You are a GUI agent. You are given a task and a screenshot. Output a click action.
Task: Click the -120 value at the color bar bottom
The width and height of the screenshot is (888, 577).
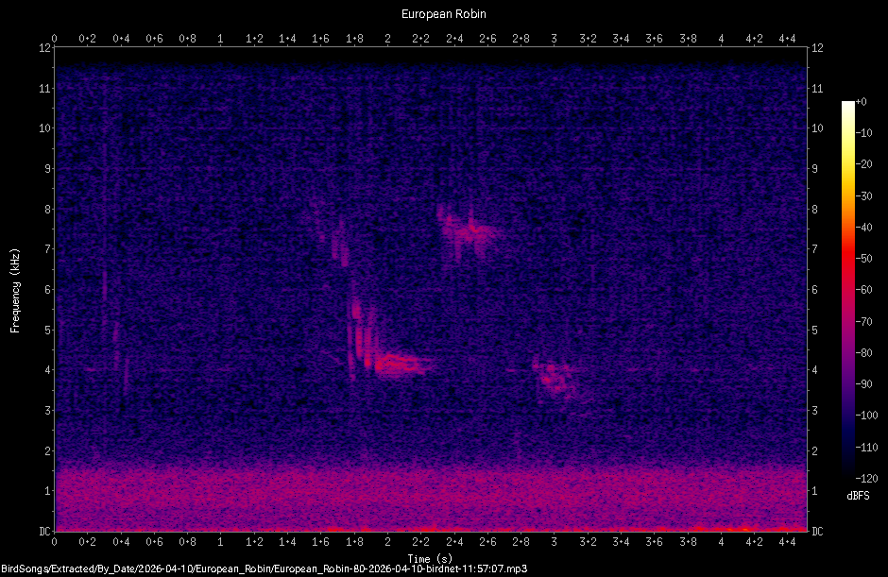pyautogui.click(x=866, y=479)
